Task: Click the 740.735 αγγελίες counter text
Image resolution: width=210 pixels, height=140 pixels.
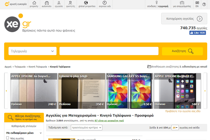Action: click(194, 28)
